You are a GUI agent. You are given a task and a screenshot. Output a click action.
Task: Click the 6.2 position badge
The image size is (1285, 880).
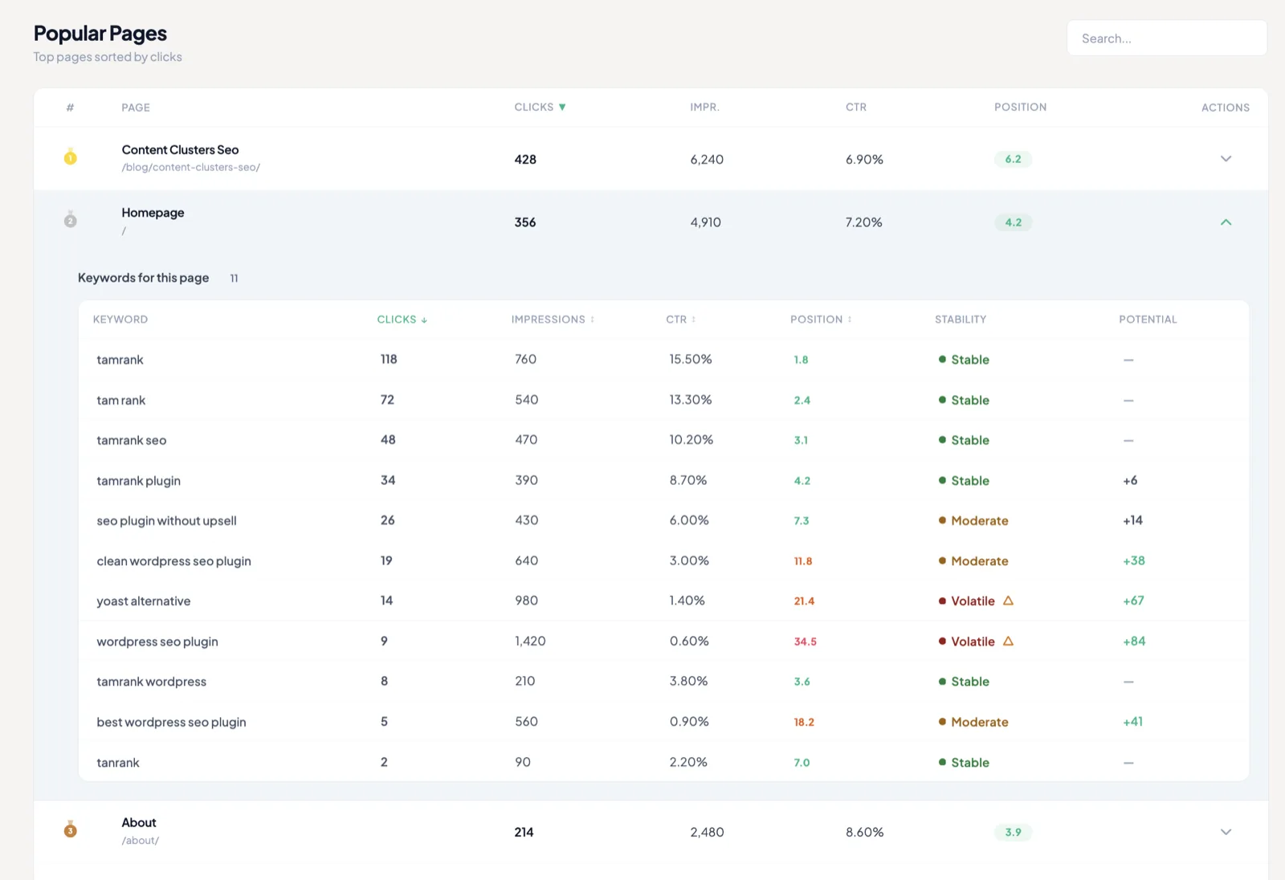pyautogui.click(x=1013, y=159)
